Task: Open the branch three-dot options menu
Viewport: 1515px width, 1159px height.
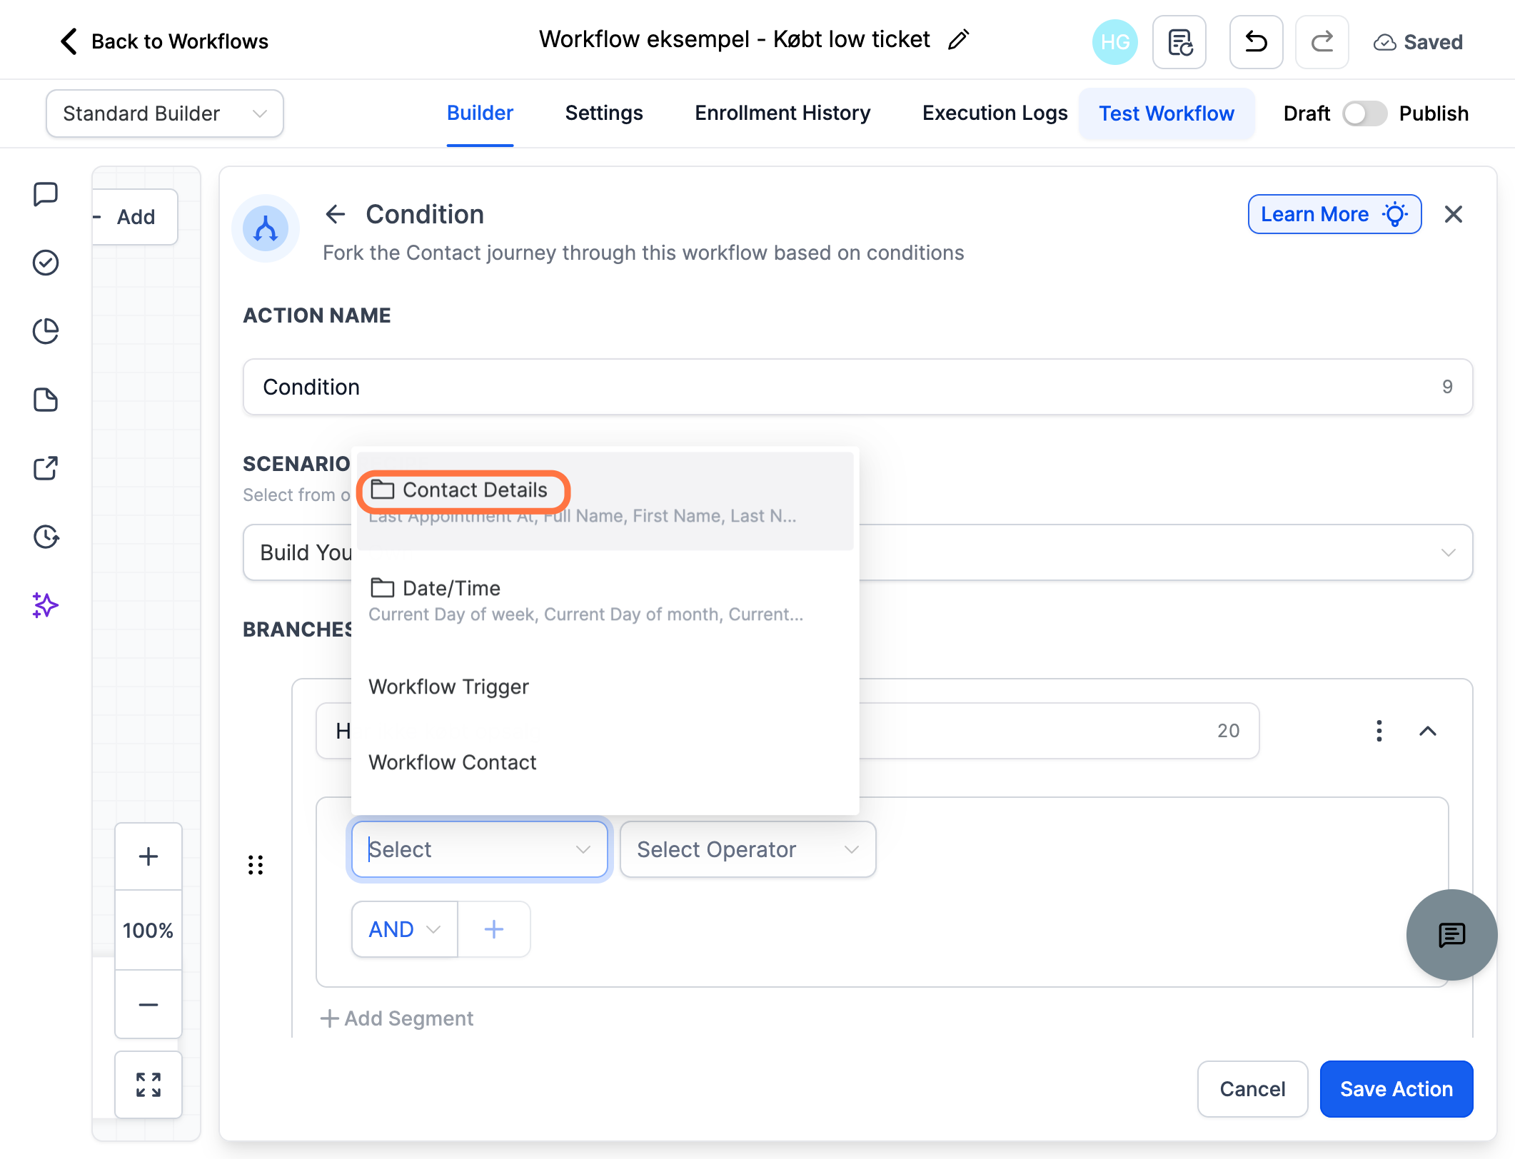Action: pos(1379,731)
